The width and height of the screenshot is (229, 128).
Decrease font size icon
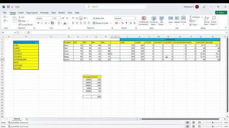[x=67, y=18]
